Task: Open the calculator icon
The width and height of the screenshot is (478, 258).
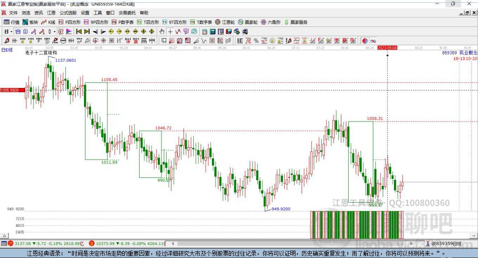Action: (212, 32)
